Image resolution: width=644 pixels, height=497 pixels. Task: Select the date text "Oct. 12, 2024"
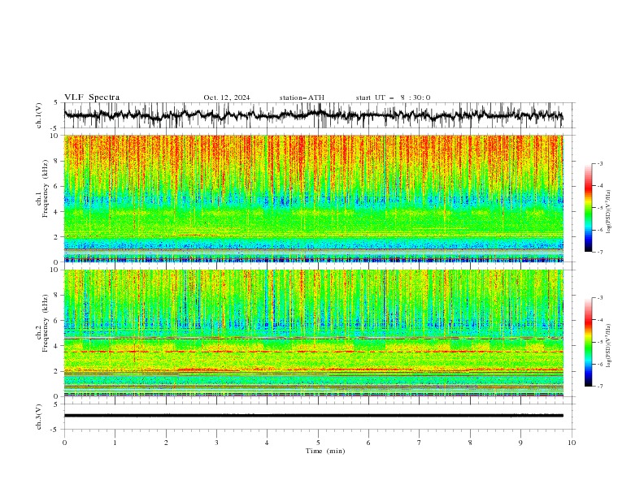(227, 97)
